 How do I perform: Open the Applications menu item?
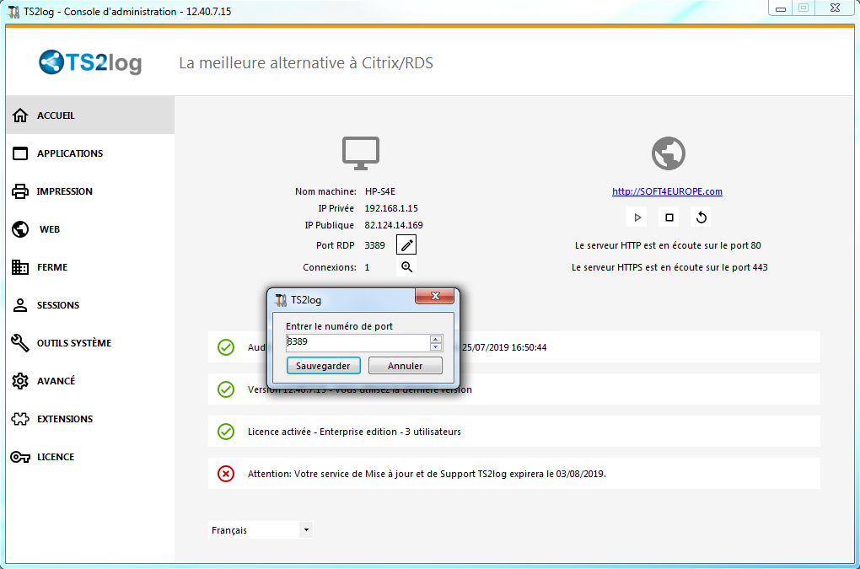pyautogui.click(x=90, y=153)
